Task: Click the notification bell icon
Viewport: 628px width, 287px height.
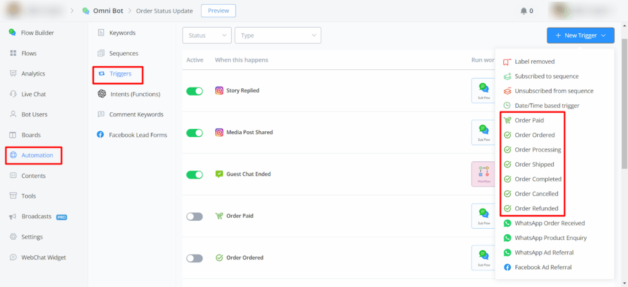Action: (x=523, y=10)
